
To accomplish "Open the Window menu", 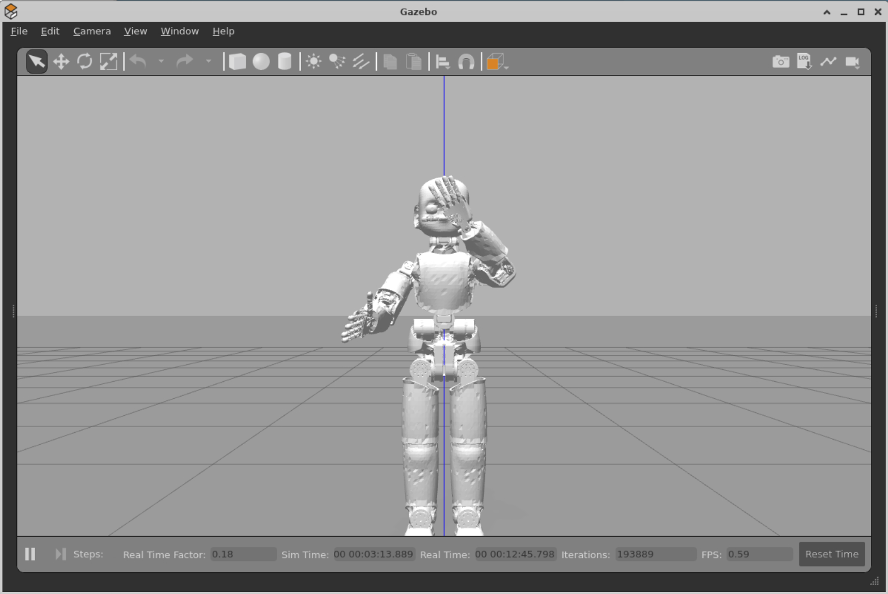I will click(179, 31).
